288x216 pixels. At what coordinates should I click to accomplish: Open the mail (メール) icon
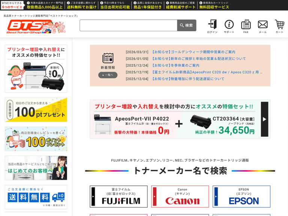point(262,27)
